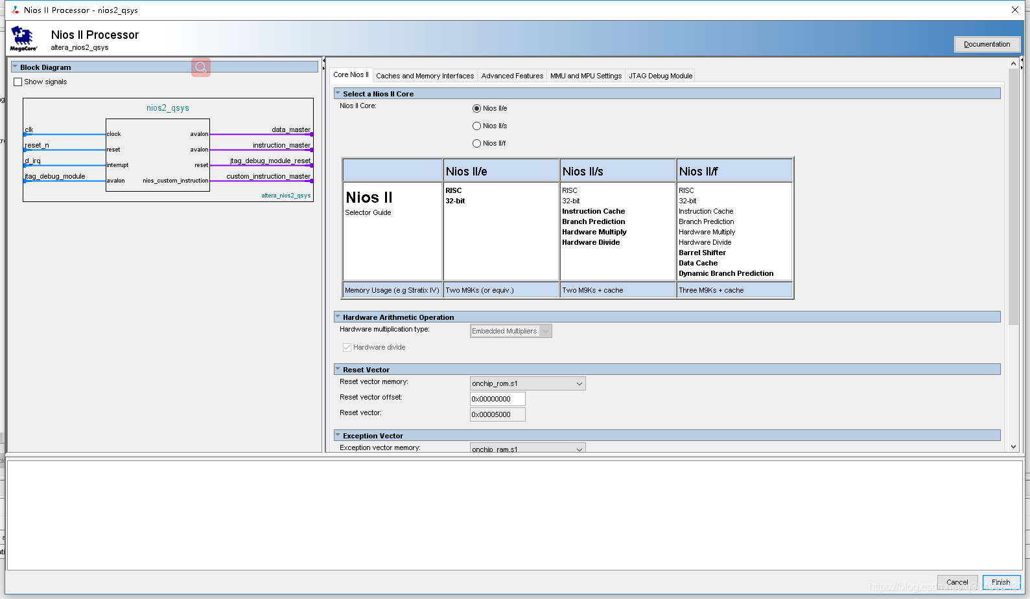
Task: Select the Nios II/f core radio button
Action: (476, 144)
